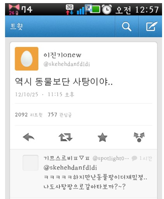The image size is (164, 199).
Task: Open the @spotlight0… handle in the reply
Action: coord(111,158)
